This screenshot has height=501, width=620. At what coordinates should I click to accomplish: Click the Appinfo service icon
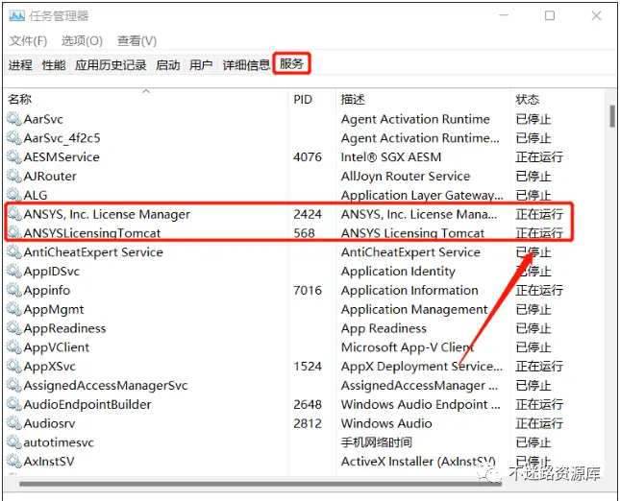pyautogui.click(x=13, y=290)
